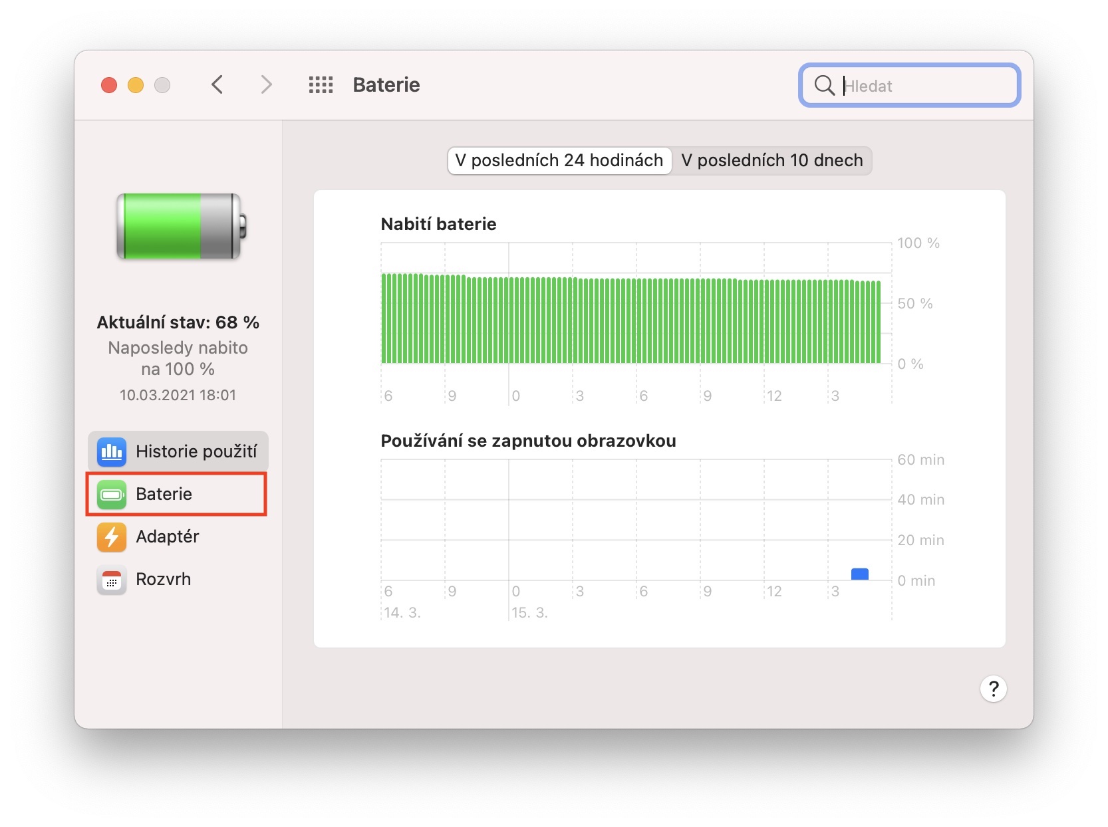
Task: Switch to the V posledních 10 dnech tab
Action: pyautogui.click(x=771, y=160)
